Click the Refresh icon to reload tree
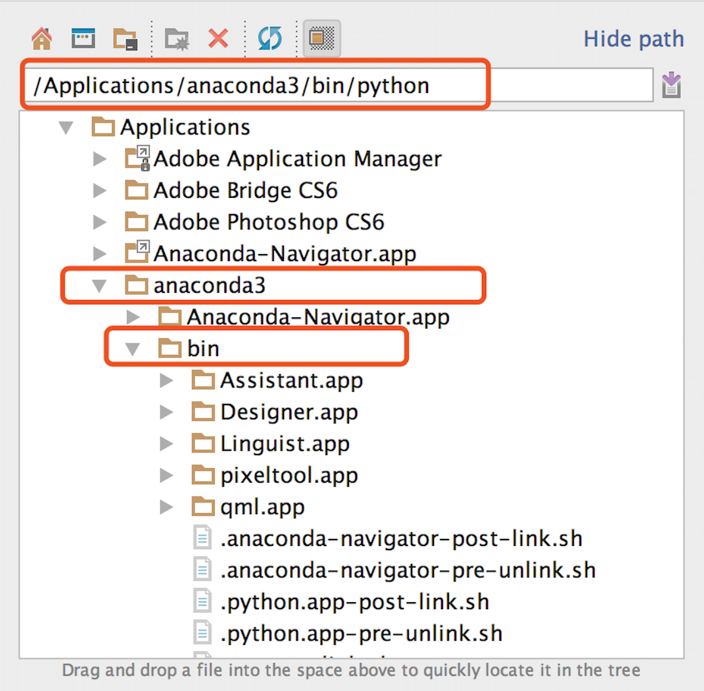The image size is (704, 691). click(269, 38)
